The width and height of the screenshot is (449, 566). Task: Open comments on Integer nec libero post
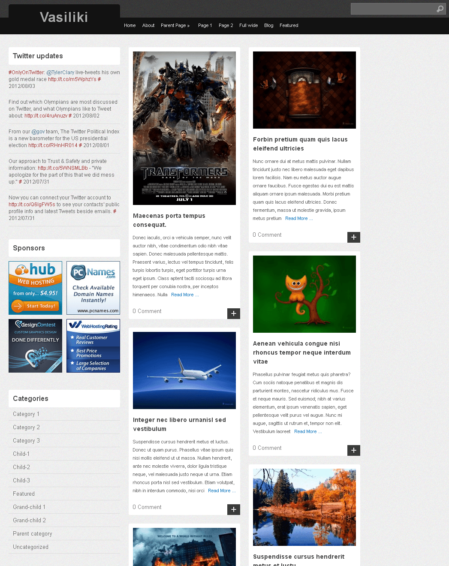147,507
